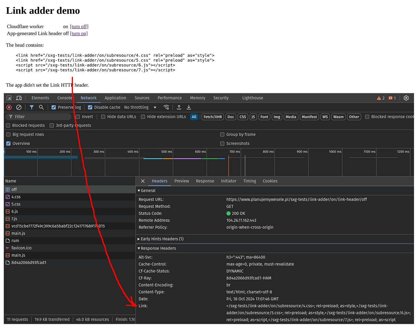Stop recording network log
Viewport: 418px width, 327px height.
pos(9,107)
